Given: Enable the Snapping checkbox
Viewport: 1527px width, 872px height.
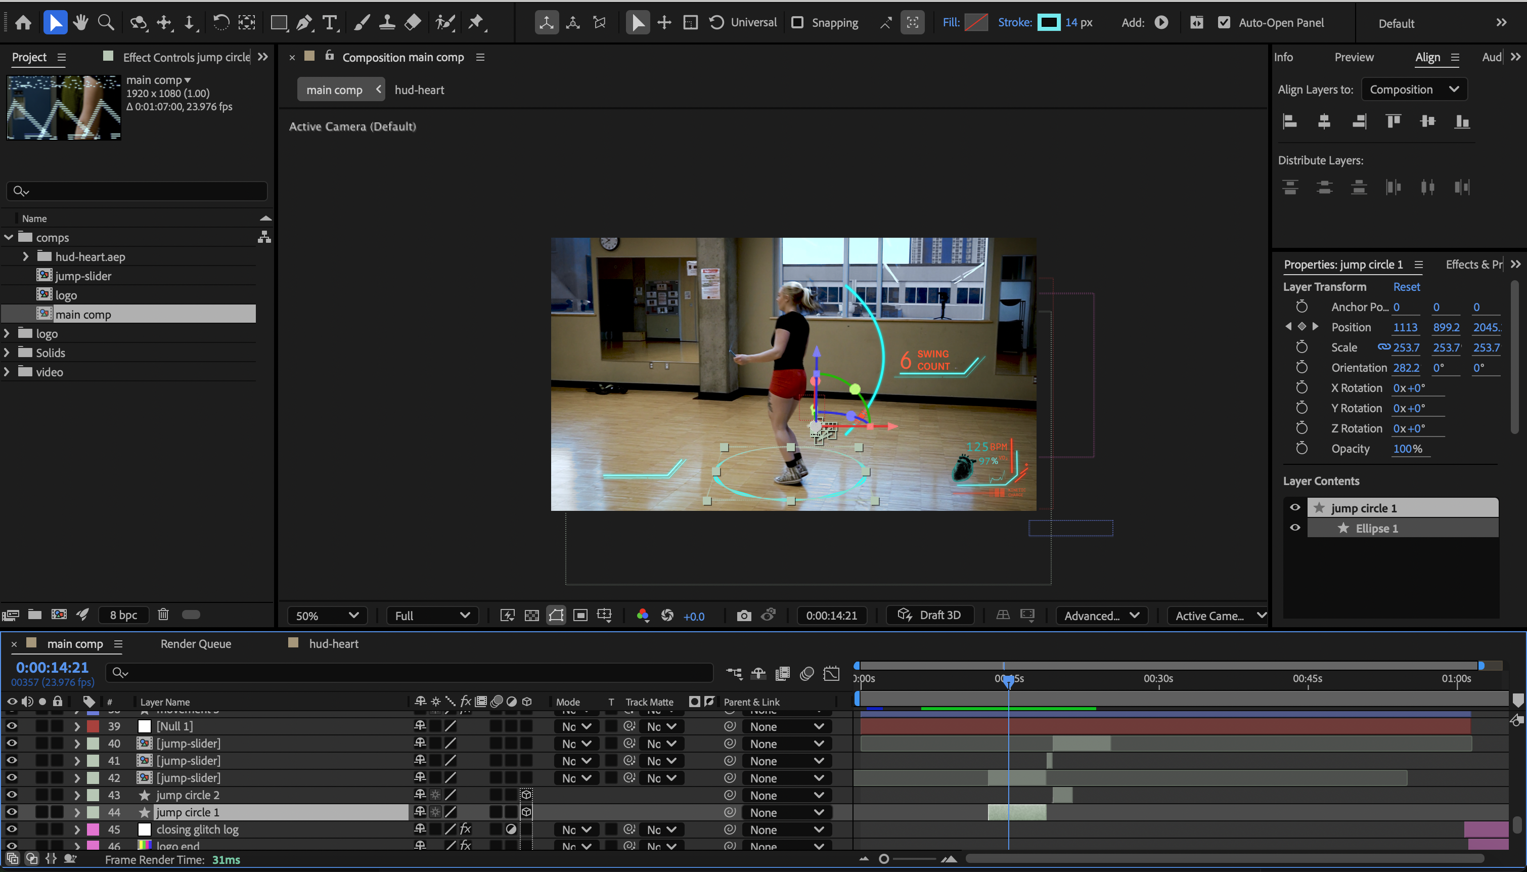Looking at the screenshot, I should point(797,23).
